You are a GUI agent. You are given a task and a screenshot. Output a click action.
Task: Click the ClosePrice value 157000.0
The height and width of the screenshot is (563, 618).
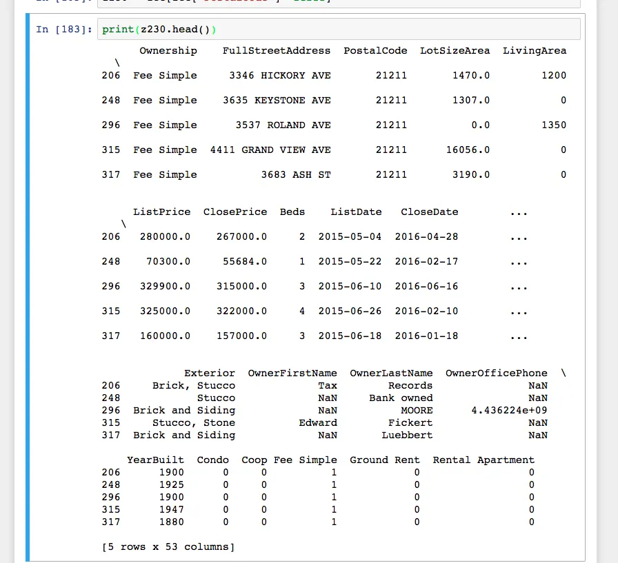click(241, 336)
